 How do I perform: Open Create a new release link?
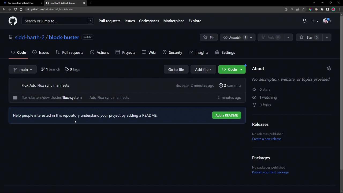pos(266,139)
